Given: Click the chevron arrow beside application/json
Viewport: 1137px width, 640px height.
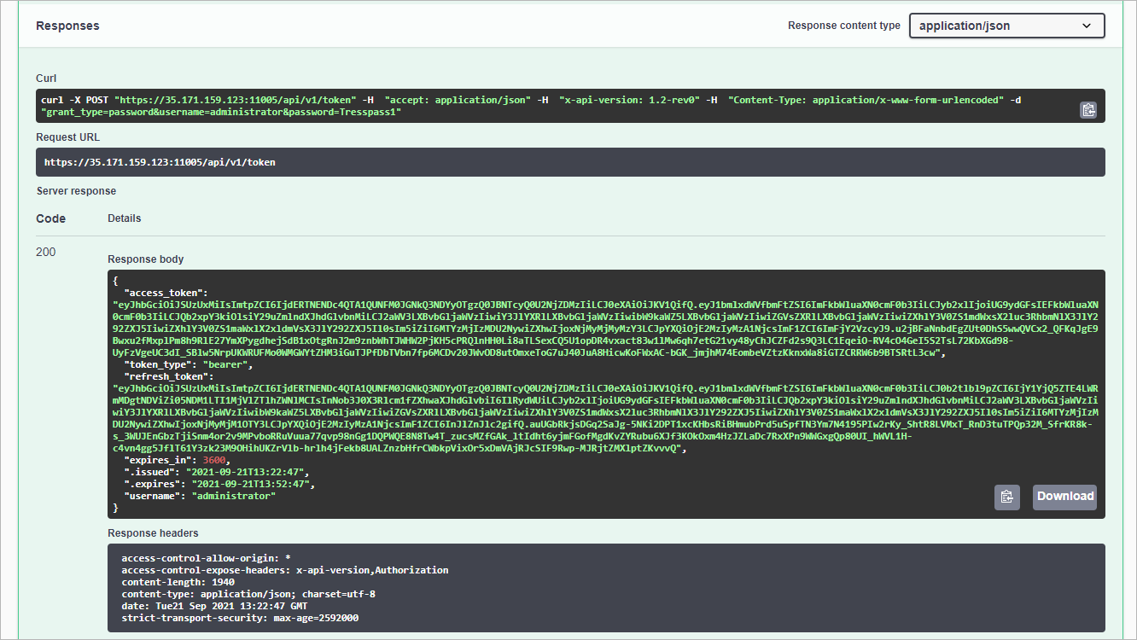Looking at the screenshot, I should tap(1087, 26).
